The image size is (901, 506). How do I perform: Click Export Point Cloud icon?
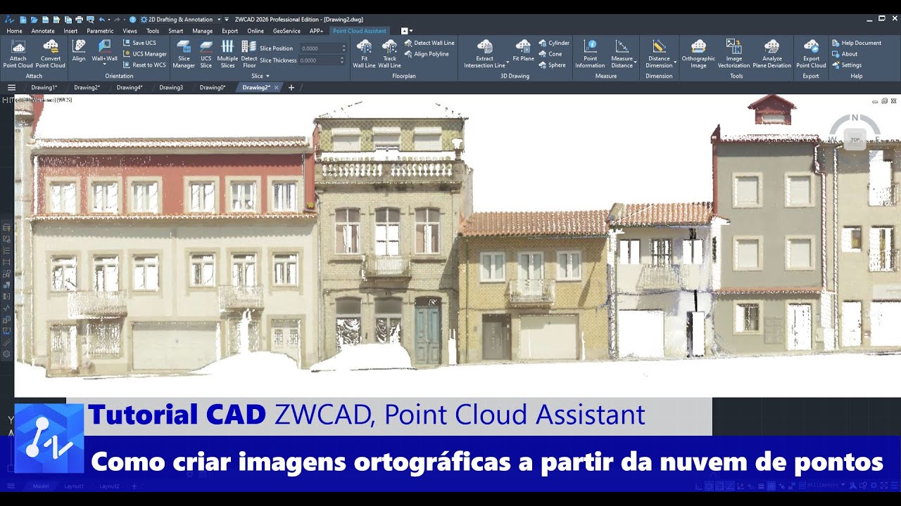point(811,46)
